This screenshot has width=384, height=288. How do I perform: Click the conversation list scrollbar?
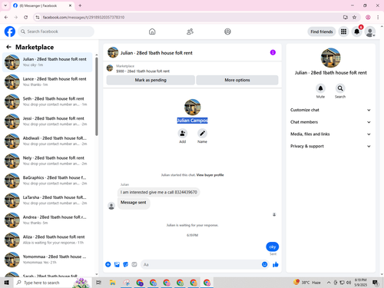(x=97, y=96)
